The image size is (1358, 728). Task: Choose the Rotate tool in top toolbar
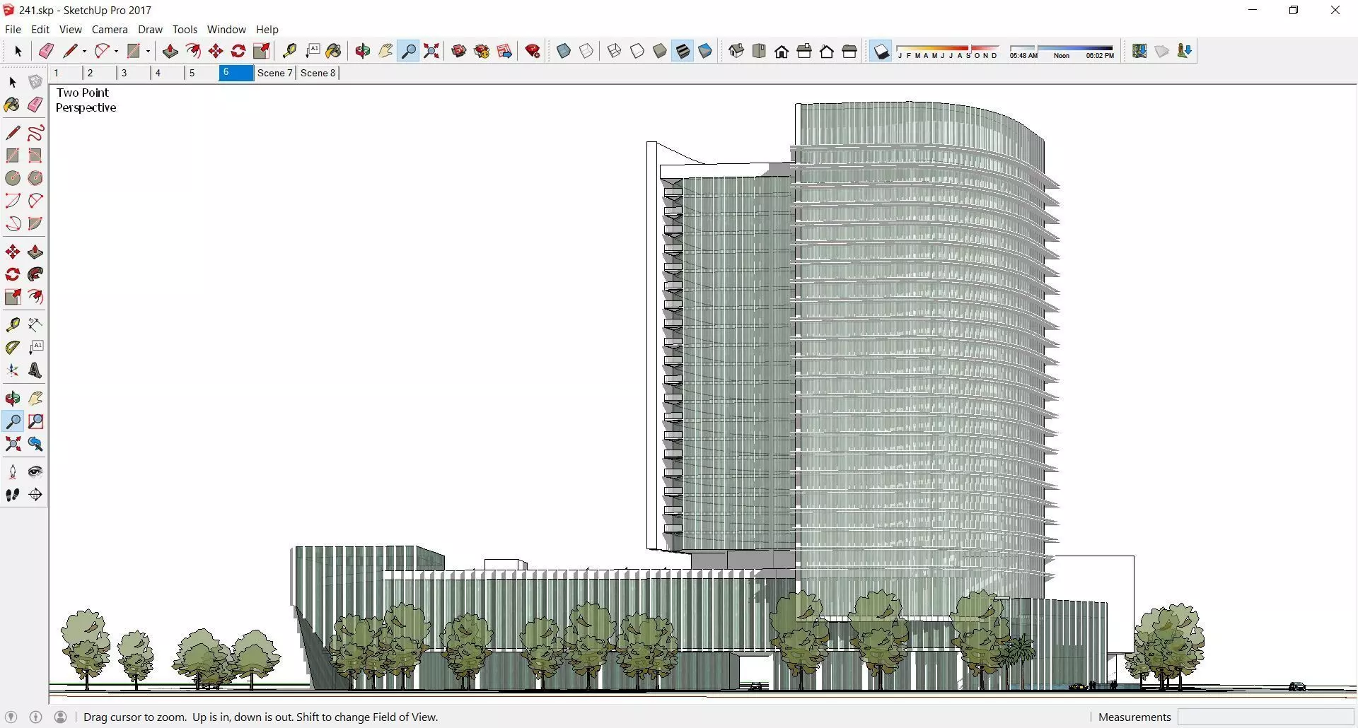click(238, 51)
